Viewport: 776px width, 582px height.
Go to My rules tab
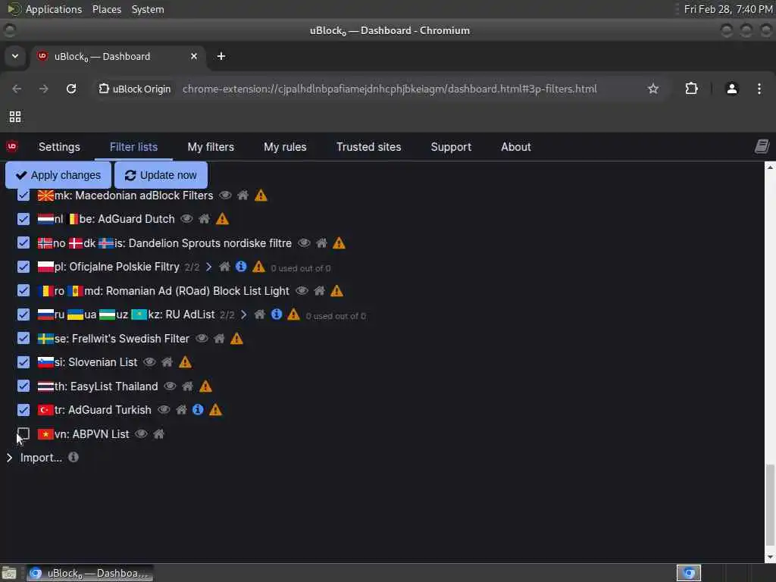coord(285,147)
